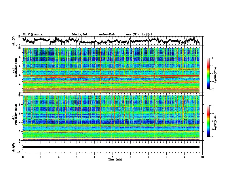Click the 'Time (min)' x-axis label

(x=115, y=159)
